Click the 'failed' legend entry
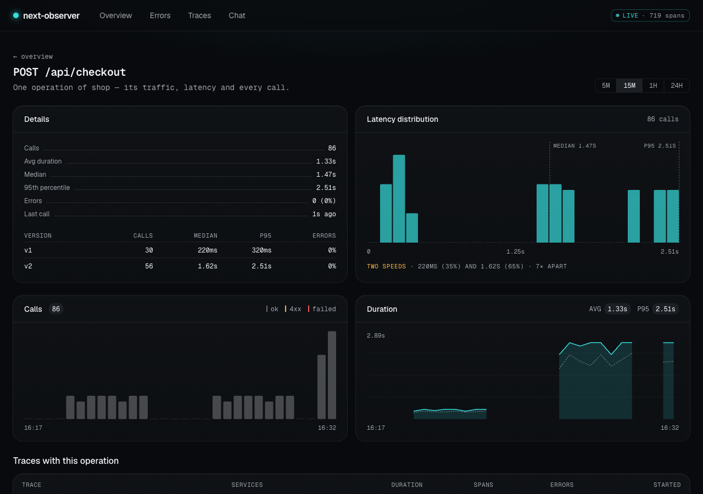The width and height of the screenshot is (703, 494). tap(322, 309)
